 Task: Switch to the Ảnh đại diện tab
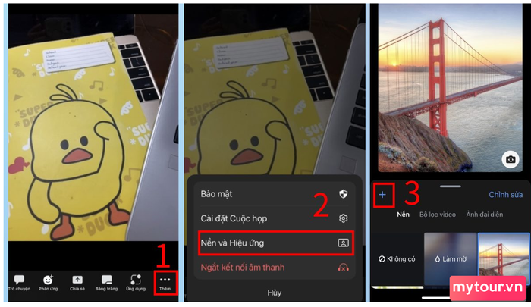[x=484, y=215]
